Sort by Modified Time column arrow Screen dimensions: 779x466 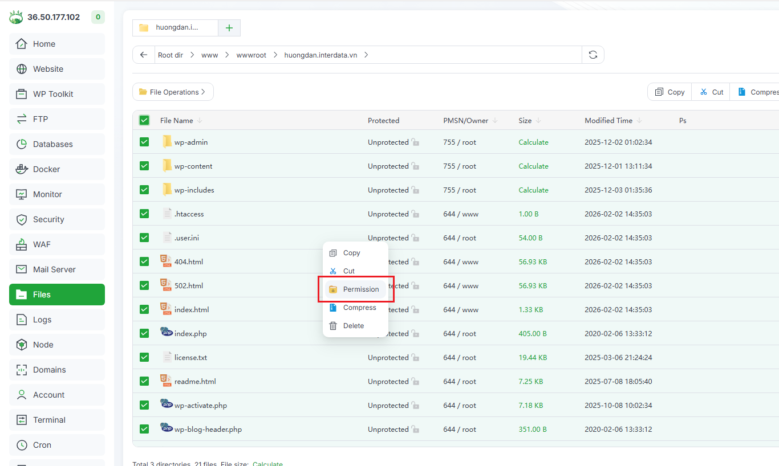pyautogui.click(x=639, y=121)
